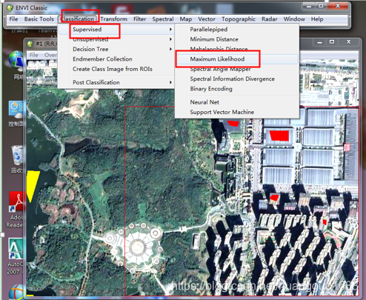
Task: Expand the Unsupervised submenu
Action: [x=116, y=39]
